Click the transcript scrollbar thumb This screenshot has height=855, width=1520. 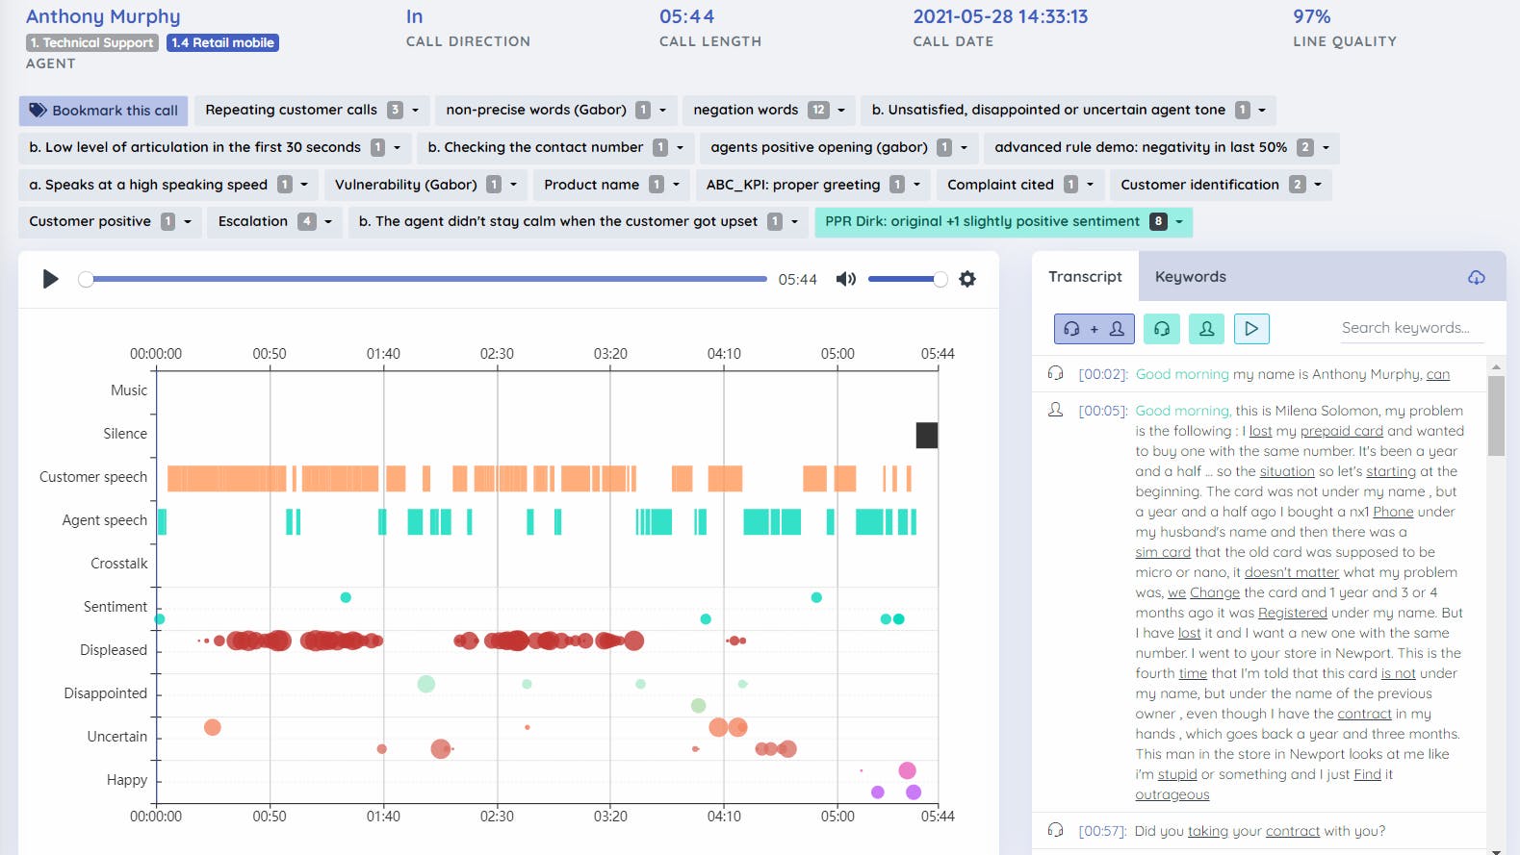tap(1496, 415)
